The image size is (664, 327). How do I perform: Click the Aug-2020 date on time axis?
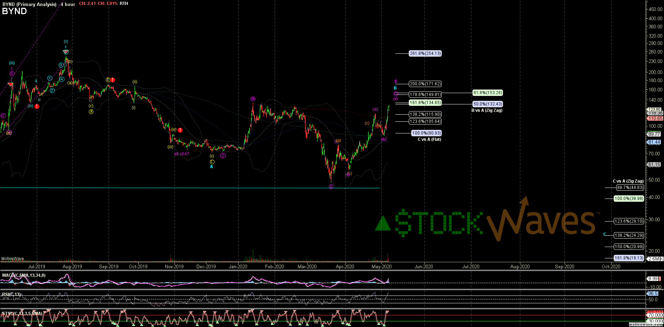520,266
